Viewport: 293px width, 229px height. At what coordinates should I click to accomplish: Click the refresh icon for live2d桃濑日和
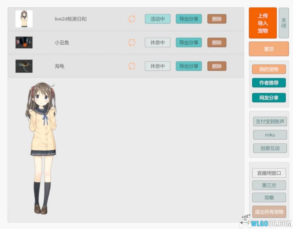pyautogui.click(x=132, y=19)
